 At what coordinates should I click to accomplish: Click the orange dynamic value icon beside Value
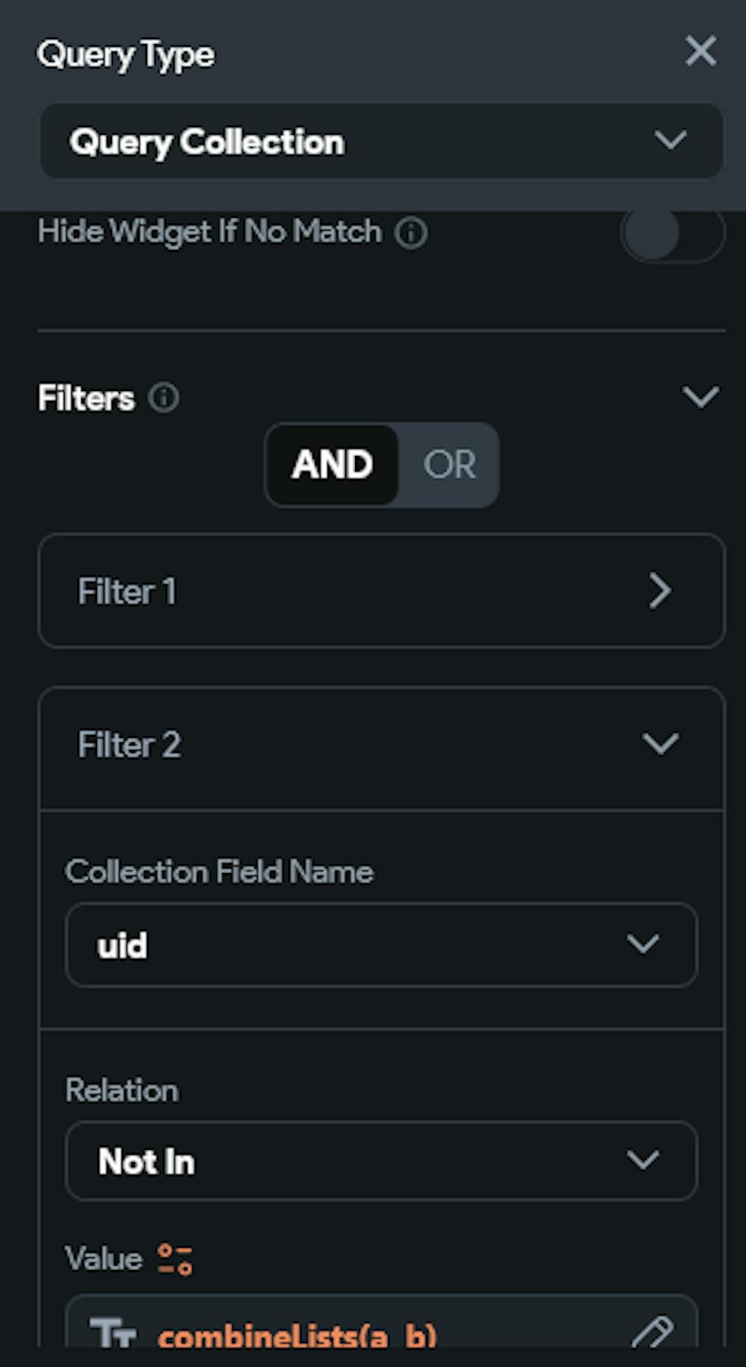(x=173, y=1258)
